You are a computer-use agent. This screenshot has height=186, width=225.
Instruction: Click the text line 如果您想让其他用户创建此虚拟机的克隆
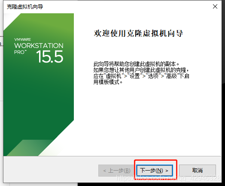click(x=141, y=70)
